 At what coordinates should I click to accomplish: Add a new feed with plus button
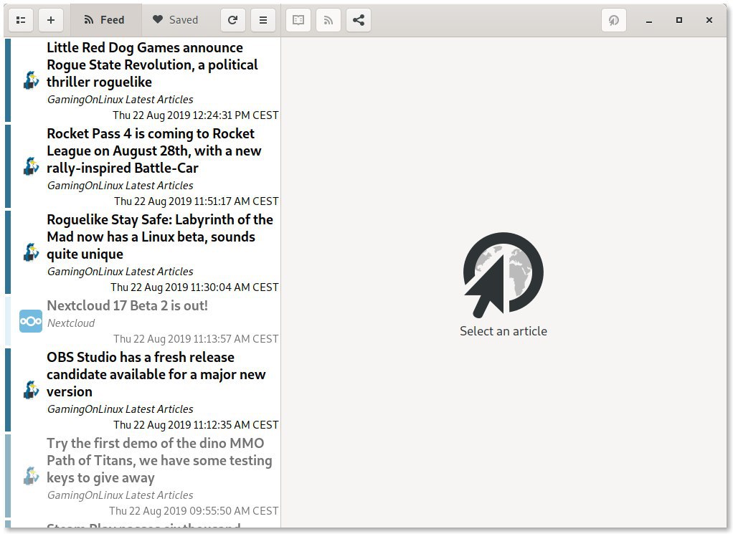(51, 20)
